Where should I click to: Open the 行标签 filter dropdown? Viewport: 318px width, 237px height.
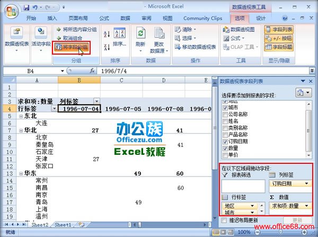coord(54,109)
